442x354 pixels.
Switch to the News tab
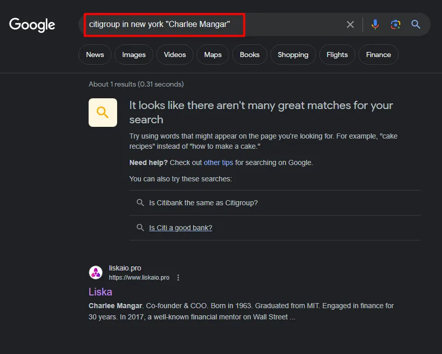[x=95, y=55]
